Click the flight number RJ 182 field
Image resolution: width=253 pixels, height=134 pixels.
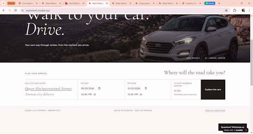[x=186, y=91]
